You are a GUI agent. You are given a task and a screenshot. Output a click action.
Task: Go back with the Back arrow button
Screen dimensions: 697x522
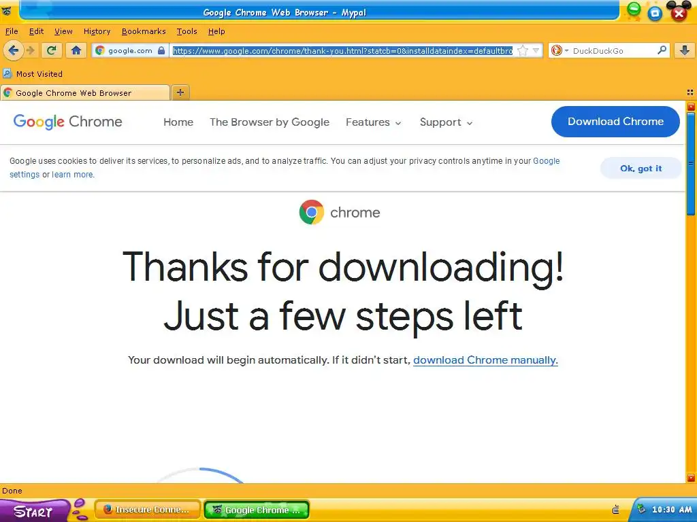(14, 50)
